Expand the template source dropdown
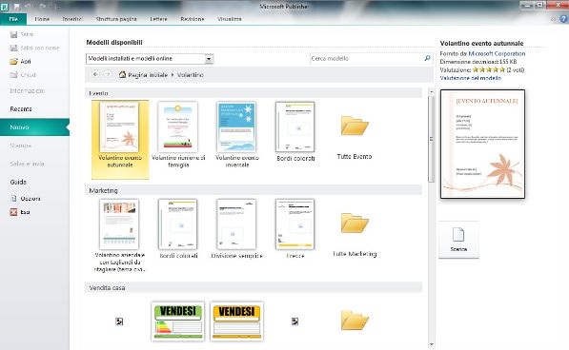 pyautogui.click(x=209, y=59)
